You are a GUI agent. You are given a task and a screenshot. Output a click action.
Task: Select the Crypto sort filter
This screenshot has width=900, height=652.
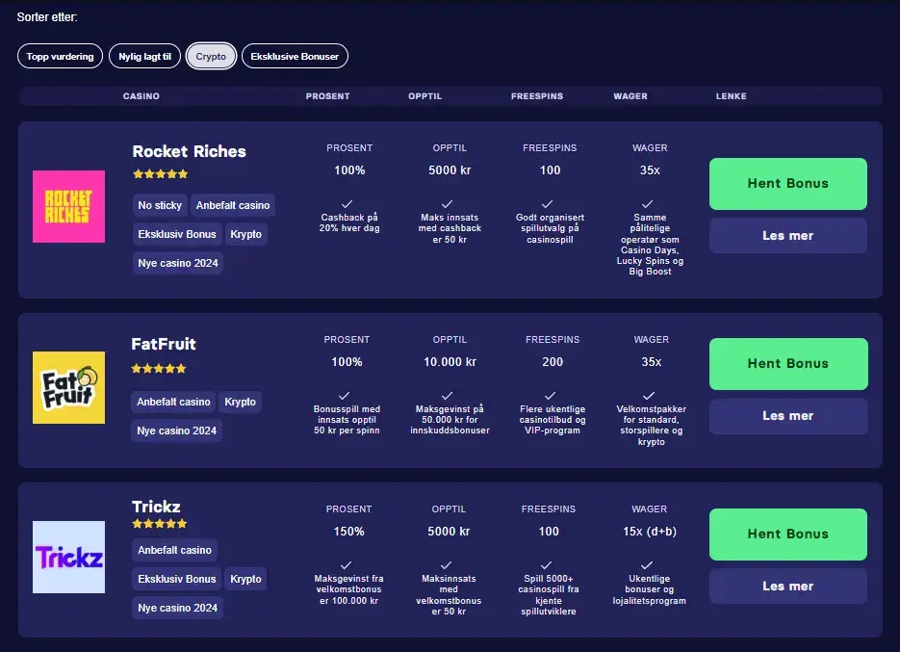coord(211,56)
